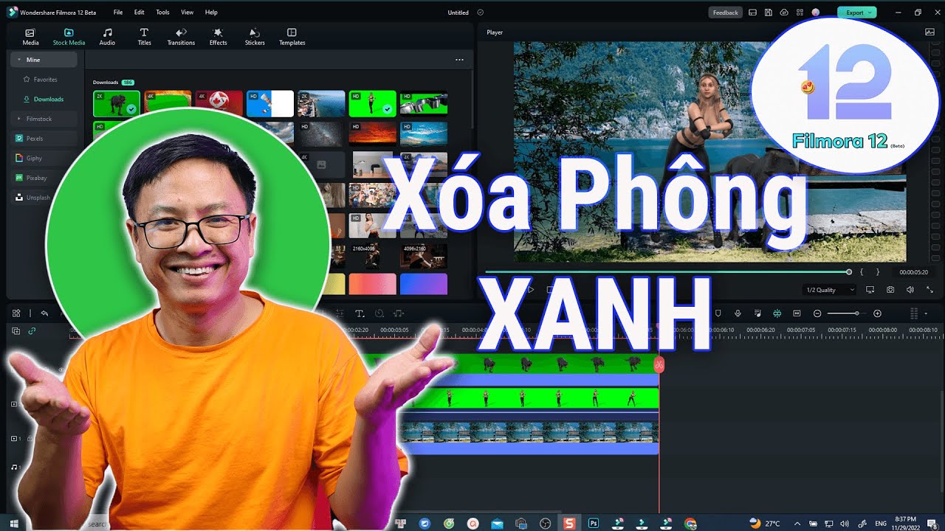Open the Help menu
This screenshot has height=531, width=945.
click(x=211, y=13)
